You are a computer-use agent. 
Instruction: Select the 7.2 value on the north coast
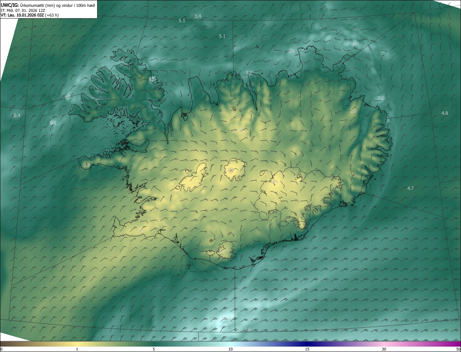[x=248, y=73]
